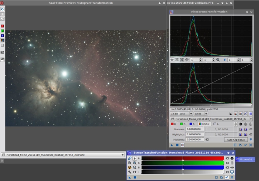Open STF wrench settings icon

pyautogui.click(x=129, y=172)
